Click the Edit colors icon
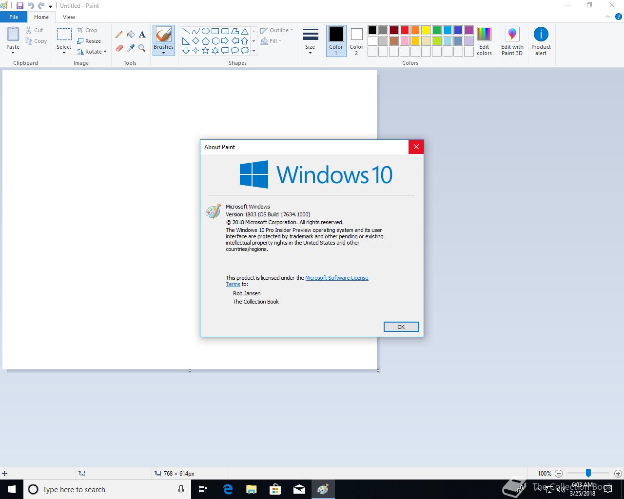 (x=484, y=41)
